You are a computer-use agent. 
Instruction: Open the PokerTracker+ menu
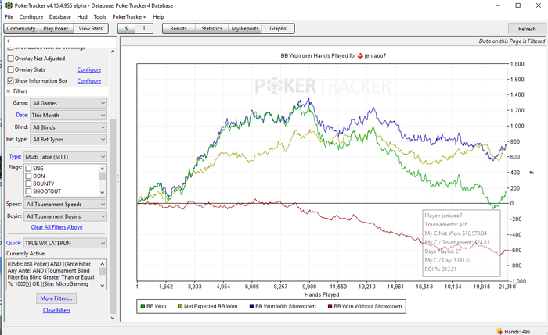(x=129, y=16)
